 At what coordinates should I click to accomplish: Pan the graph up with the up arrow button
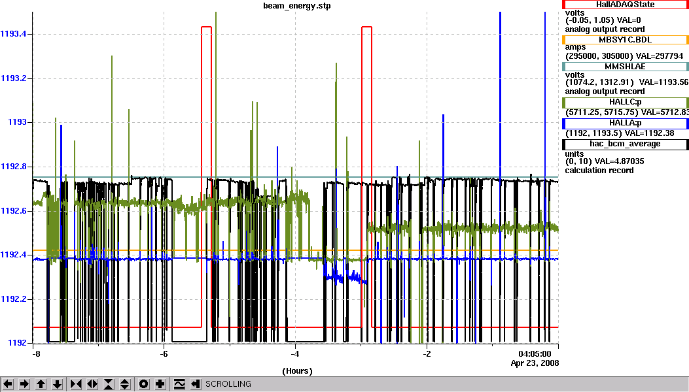pyautogui.click(x=41, y=384)
